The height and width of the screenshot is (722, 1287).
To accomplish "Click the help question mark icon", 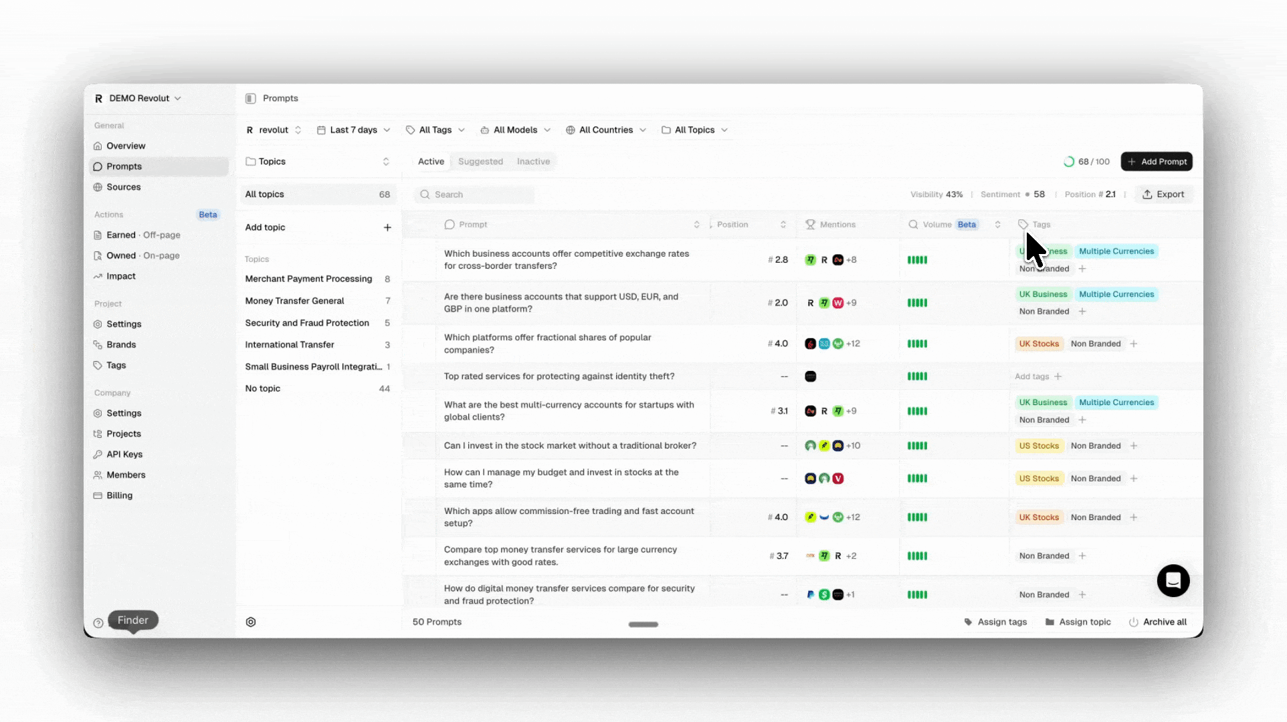I will [98, 623].
